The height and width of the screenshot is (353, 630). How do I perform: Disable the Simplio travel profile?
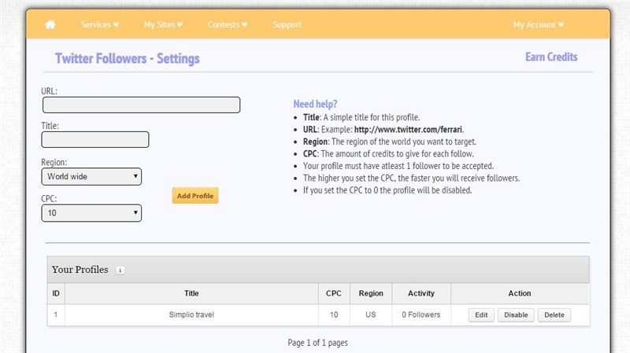pyautogui.click(x=516, y=315)
